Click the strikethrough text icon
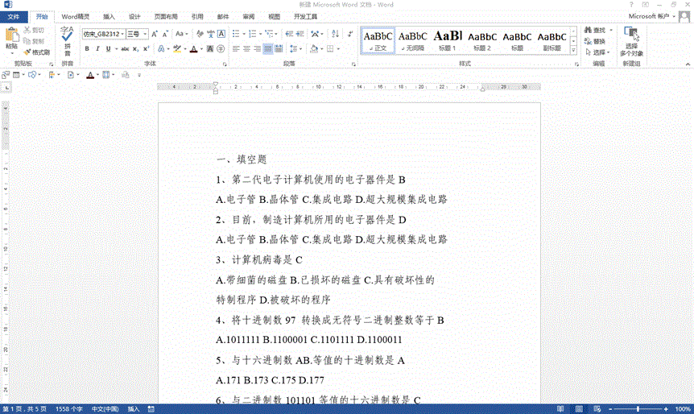 [125, 49]
